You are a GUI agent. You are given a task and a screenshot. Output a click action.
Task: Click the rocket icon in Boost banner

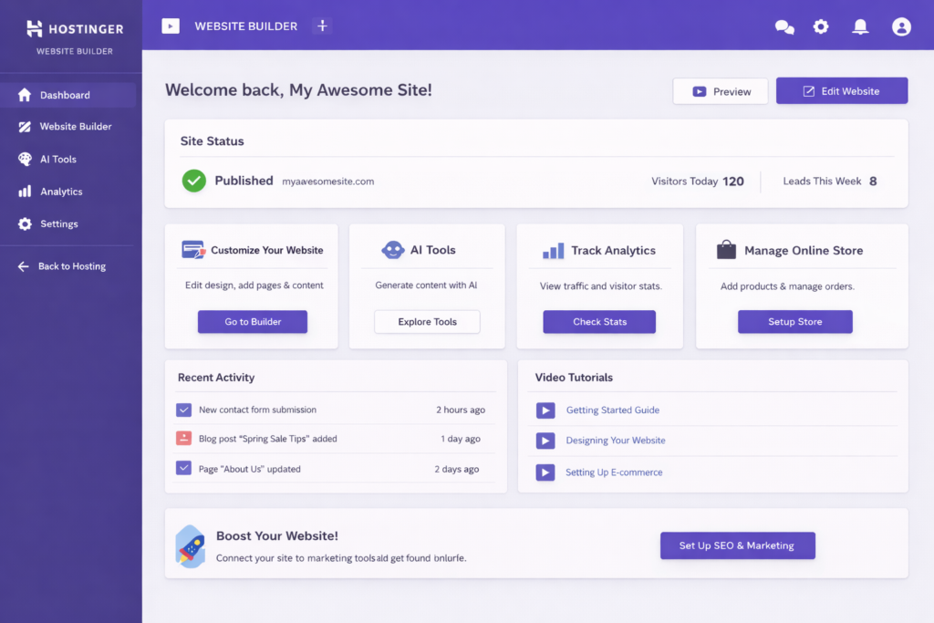[190, 545]
